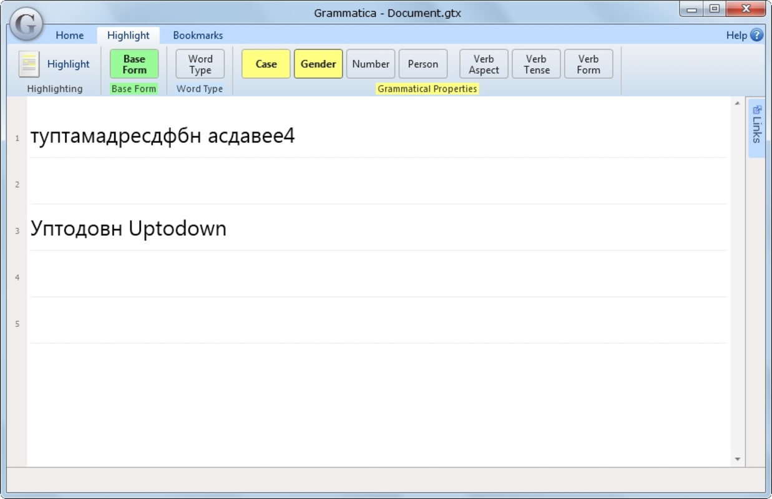This screenshot has width=772, height=499.
Task: Click into empty line 4 of the document
Action: click(378, 274)
